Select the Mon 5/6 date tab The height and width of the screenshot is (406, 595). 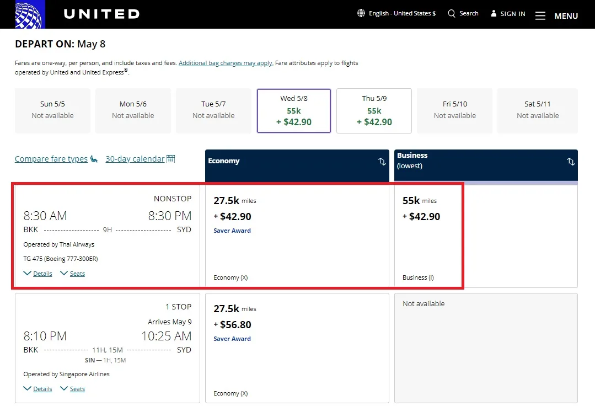(133, 111)
